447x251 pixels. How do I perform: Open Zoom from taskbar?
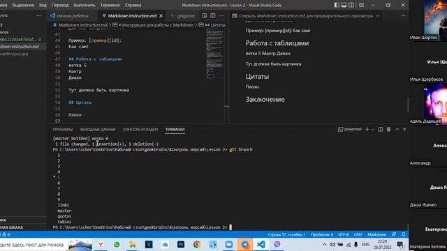coord(229,245)
